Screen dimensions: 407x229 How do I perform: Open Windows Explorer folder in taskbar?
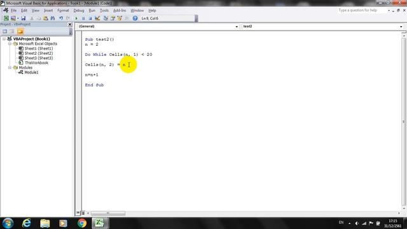pyautogui.click(x=45, y=223)
